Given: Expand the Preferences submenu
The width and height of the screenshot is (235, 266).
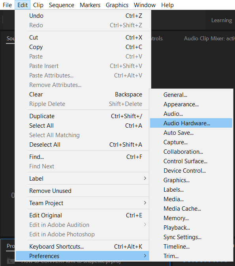Looking at the screenshot, I should 83,256.
